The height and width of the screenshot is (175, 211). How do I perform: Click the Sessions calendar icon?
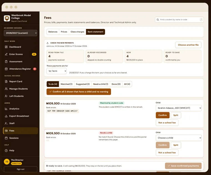(6, 138)
